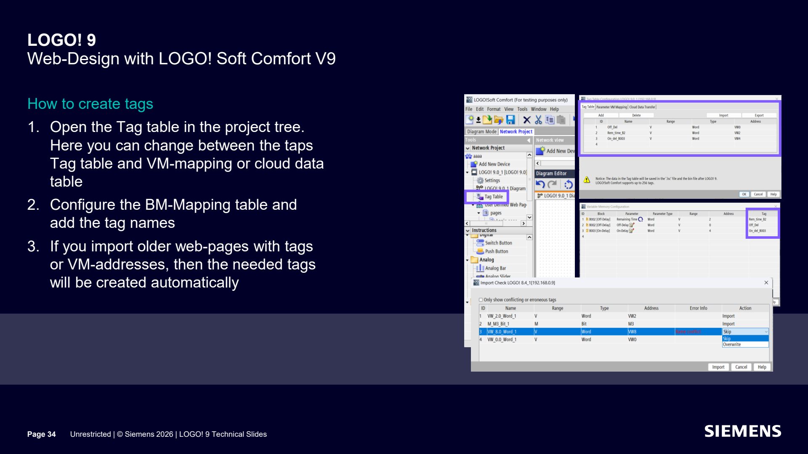Click the LOGO! 9.0_1 device icon in tree
The image size is (808, 454).
(474, 172)
